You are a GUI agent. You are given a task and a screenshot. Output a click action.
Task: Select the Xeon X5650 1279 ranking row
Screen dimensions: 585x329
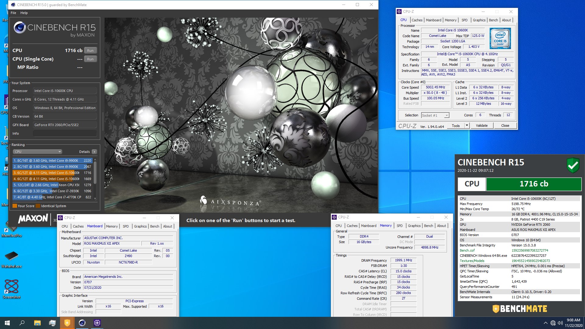(52, 185)
